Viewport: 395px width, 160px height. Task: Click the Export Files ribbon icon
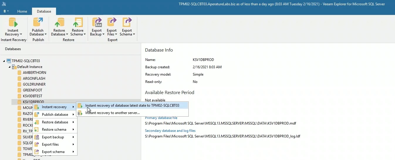pos(112,23)
